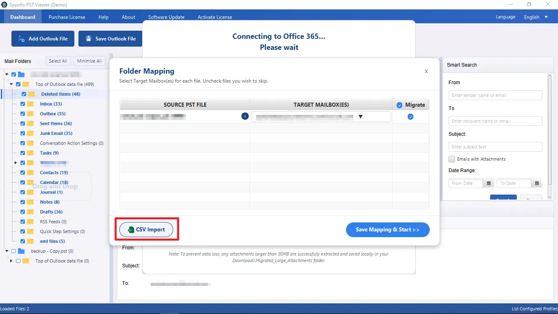The height and width of the screenshot is (314, 558).
Task: Select folder icon of Top of Outlook data file (499)
Action: pos(26,84)
